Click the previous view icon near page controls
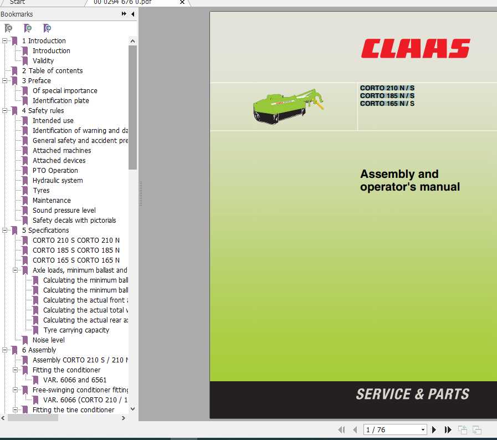Image resolution: width=497 pixels, height=440 pixels. [463, 429]
